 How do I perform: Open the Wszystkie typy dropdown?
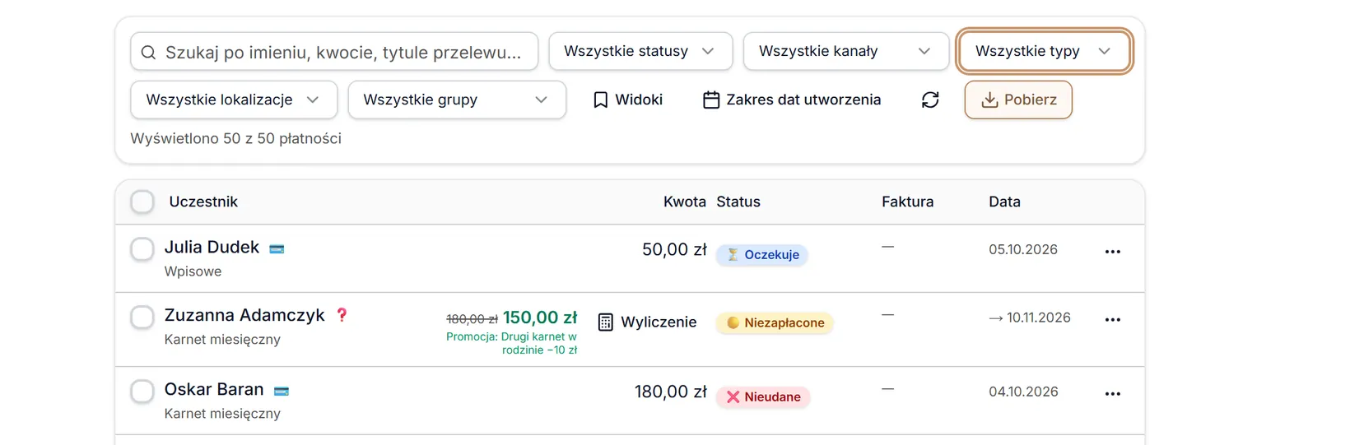1045,51
